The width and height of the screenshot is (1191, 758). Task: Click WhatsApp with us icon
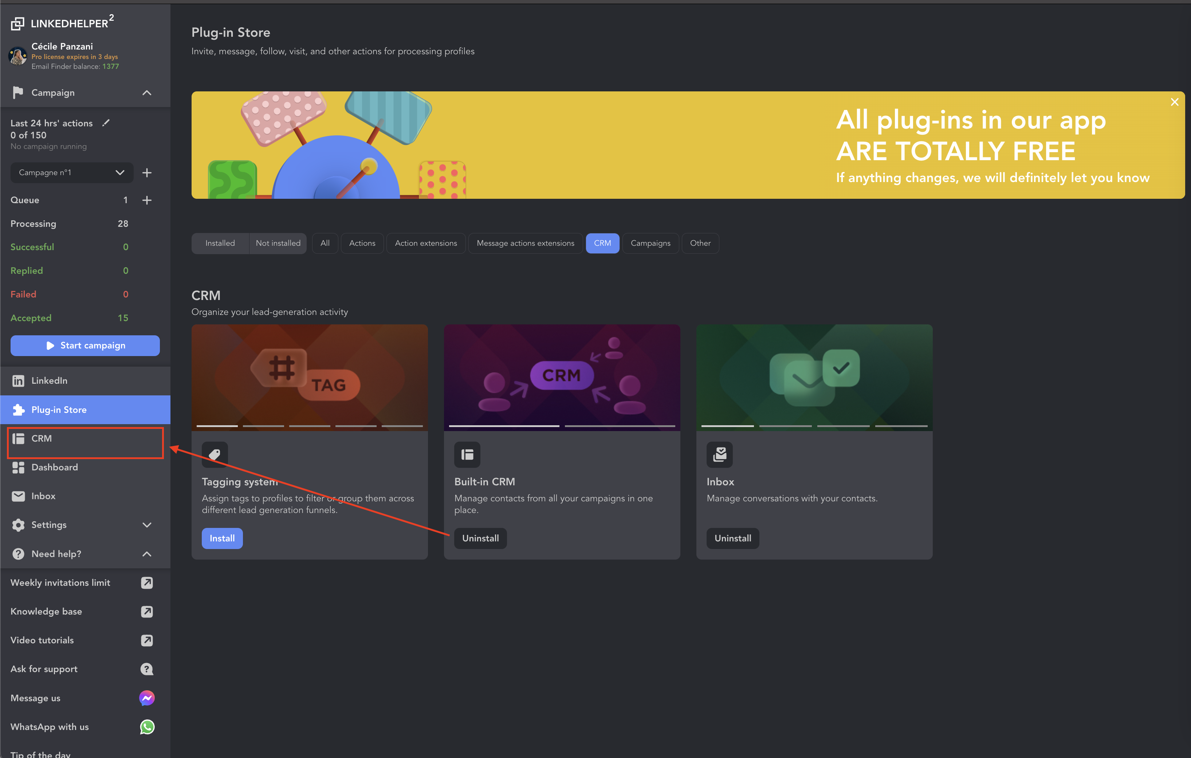click(147, 726)
